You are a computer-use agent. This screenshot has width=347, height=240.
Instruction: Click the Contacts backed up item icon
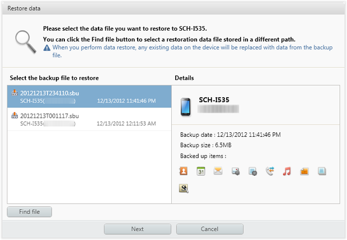click(x=183, y=171)
